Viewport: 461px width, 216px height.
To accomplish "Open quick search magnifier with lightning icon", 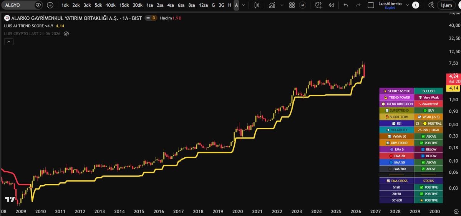I will pyautogui.click(x=431, y=5).
